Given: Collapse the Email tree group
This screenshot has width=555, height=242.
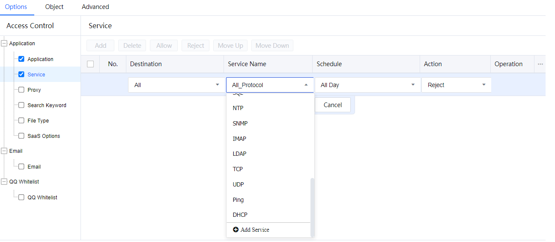Looking at the screenshot, I should pyautogui.click(x=4, y=151).
